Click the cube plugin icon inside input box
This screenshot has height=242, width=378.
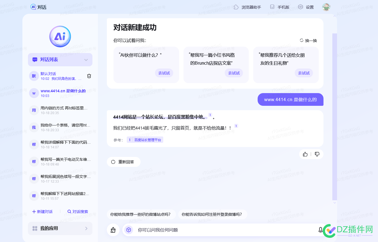click(x=129, y=230)
